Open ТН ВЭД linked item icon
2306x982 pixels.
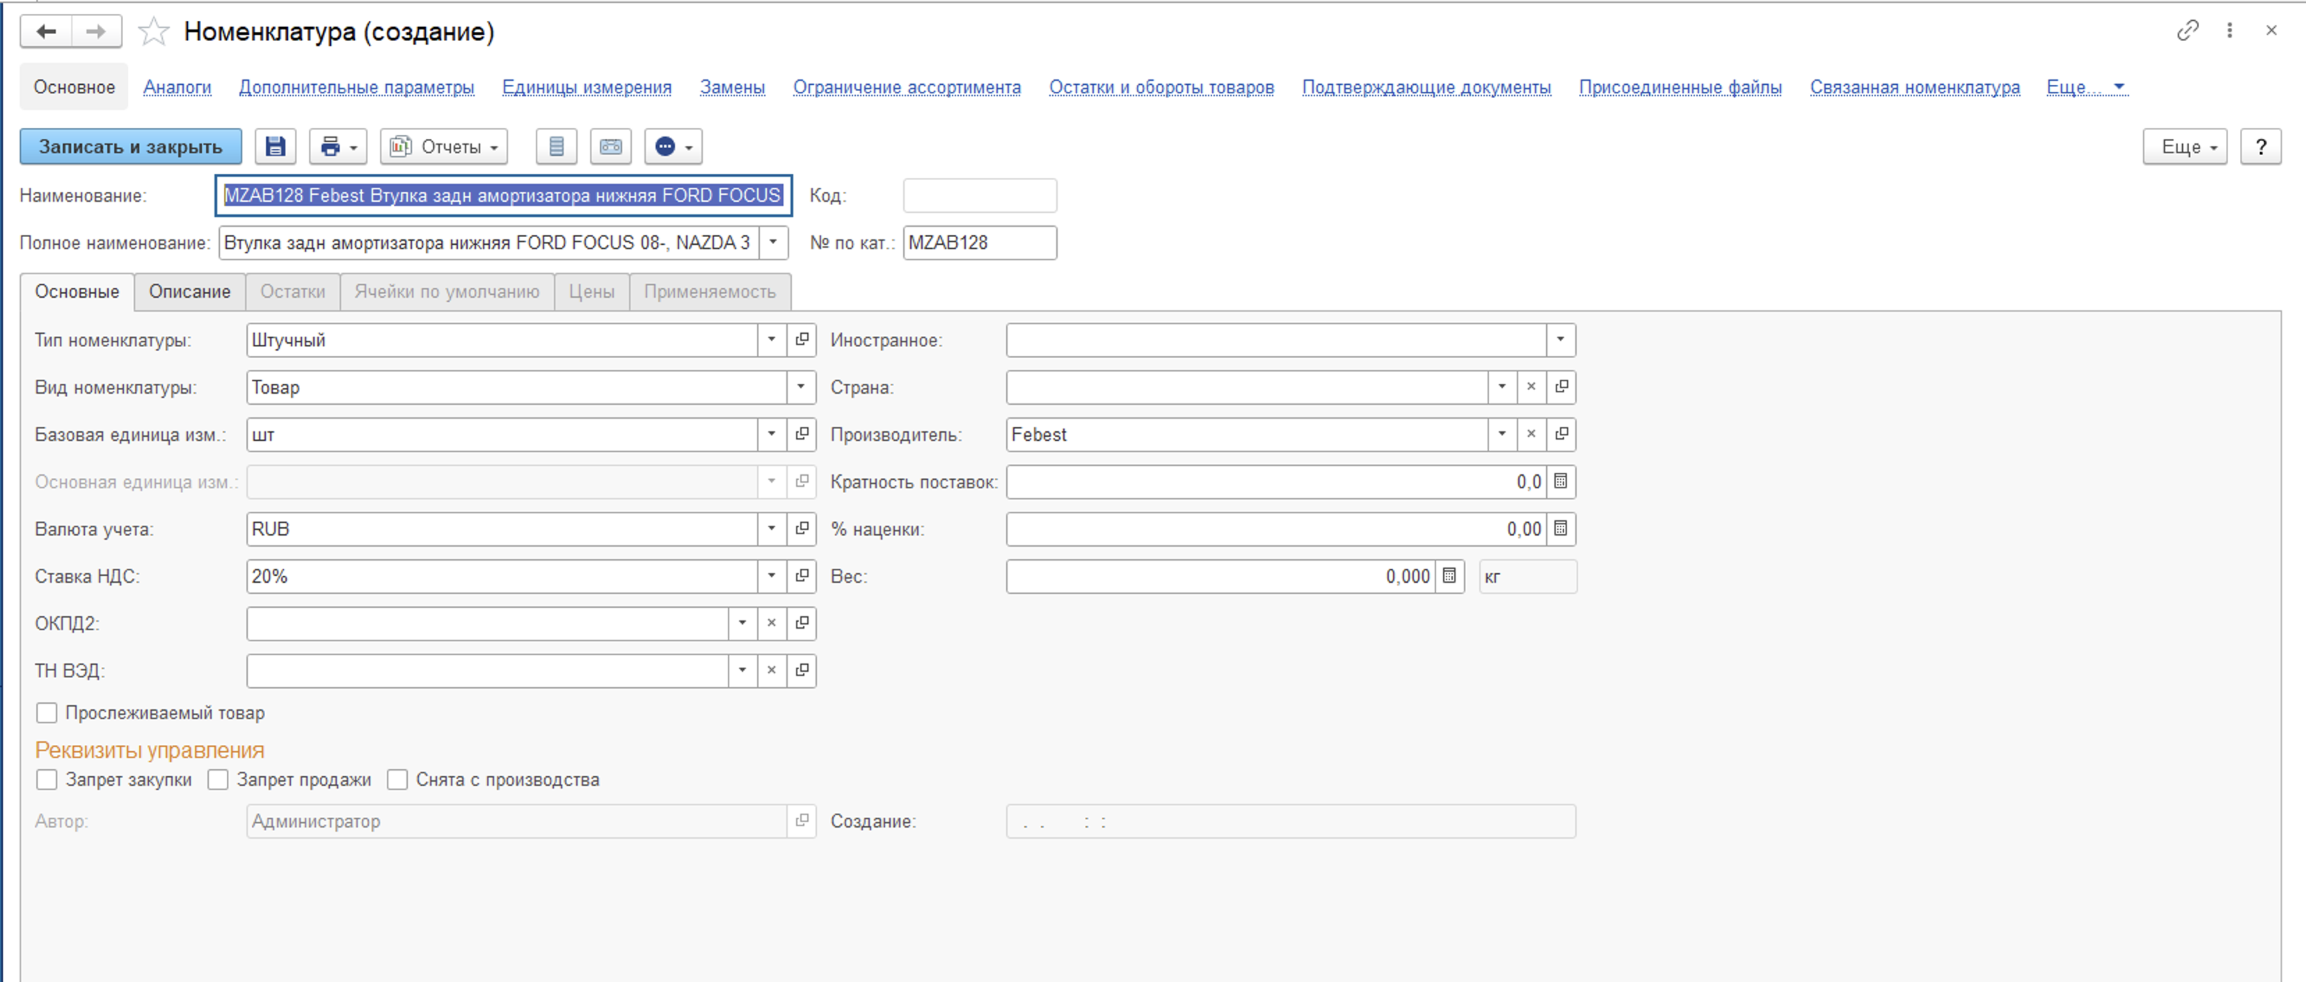click(801, 670)
